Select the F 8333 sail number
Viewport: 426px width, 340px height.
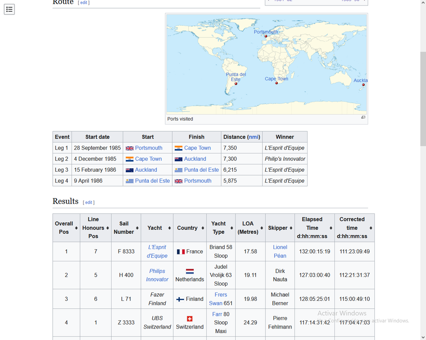point(126,252)
